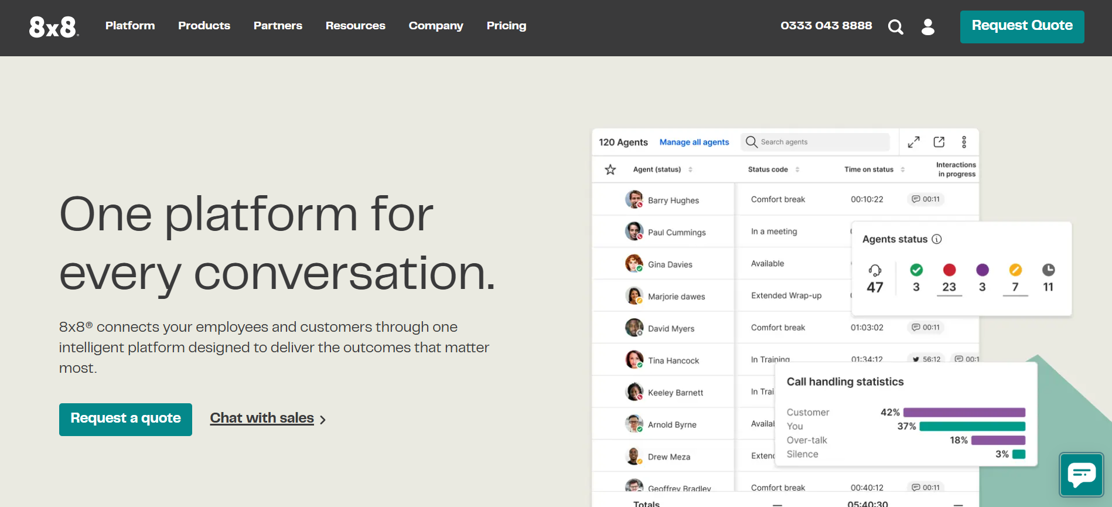Click Drew Meza avatar
This screenshot has height=507, width=1112.
click(634, 456)
